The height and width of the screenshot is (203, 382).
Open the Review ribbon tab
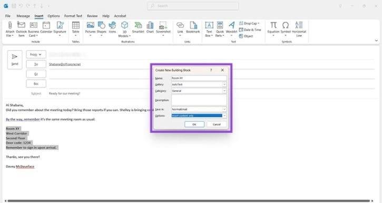(x=92, y=16)
